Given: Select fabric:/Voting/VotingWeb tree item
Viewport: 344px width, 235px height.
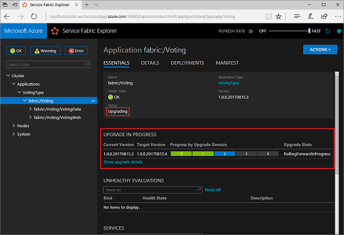Looking at the screenshot, I should click(x=57, y=118).
